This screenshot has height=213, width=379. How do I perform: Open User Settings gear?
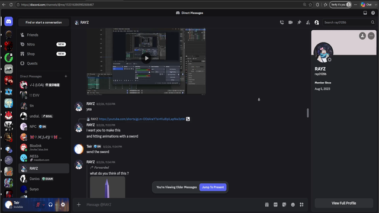tap(63, 205)
